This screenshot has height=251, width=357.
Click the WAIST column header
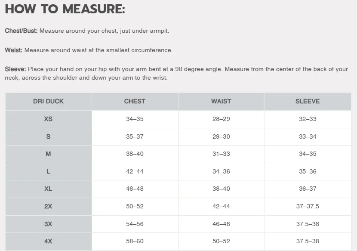(221, 101)
